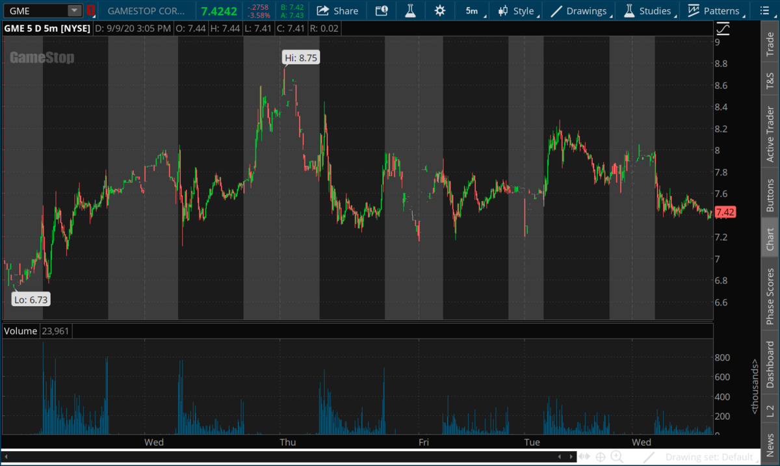Click the Fri date label on time axis
The image size is (780, 466).
[x=423, y=443]
